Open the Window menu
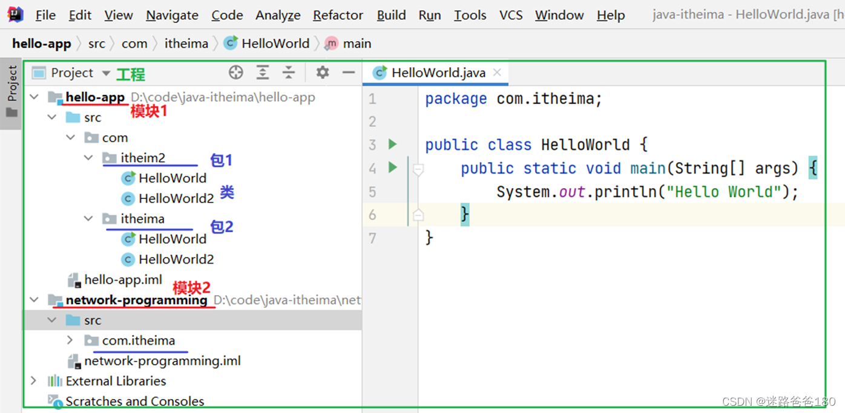 [x=559, y=15]
